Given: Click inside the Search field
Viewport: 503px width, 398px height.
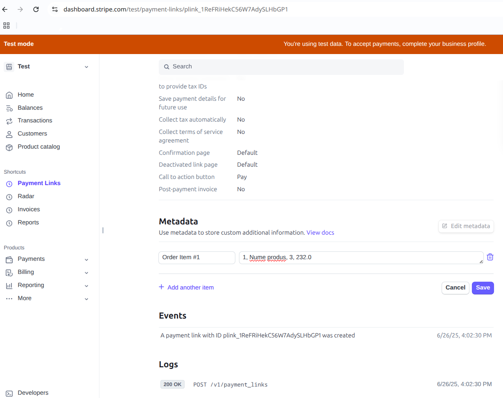Looking at the screenshot, I should (x=281, y=66).
